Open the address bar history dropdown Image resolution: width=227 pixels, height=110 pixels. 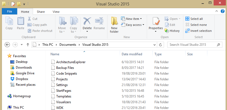[154, 45]
